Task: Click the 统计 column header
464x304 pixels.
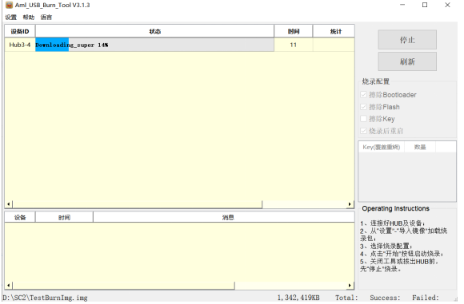Action: (x=334, y=31)
